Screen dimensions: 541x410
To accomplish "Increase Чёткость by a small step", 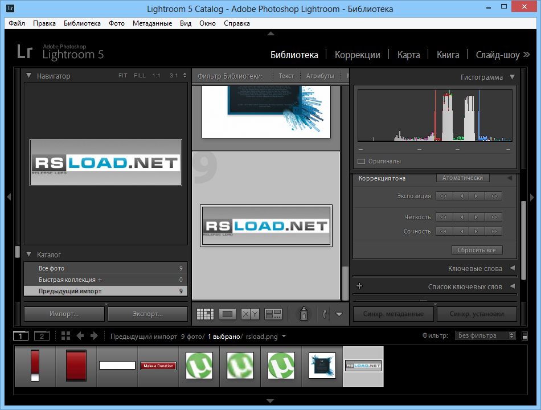I will tap(476, 217).
